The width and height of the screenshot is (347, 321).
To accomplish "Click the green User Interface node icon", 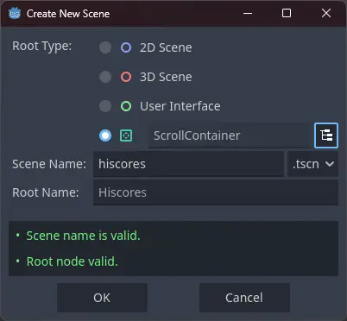I will [x=126, y=106].
